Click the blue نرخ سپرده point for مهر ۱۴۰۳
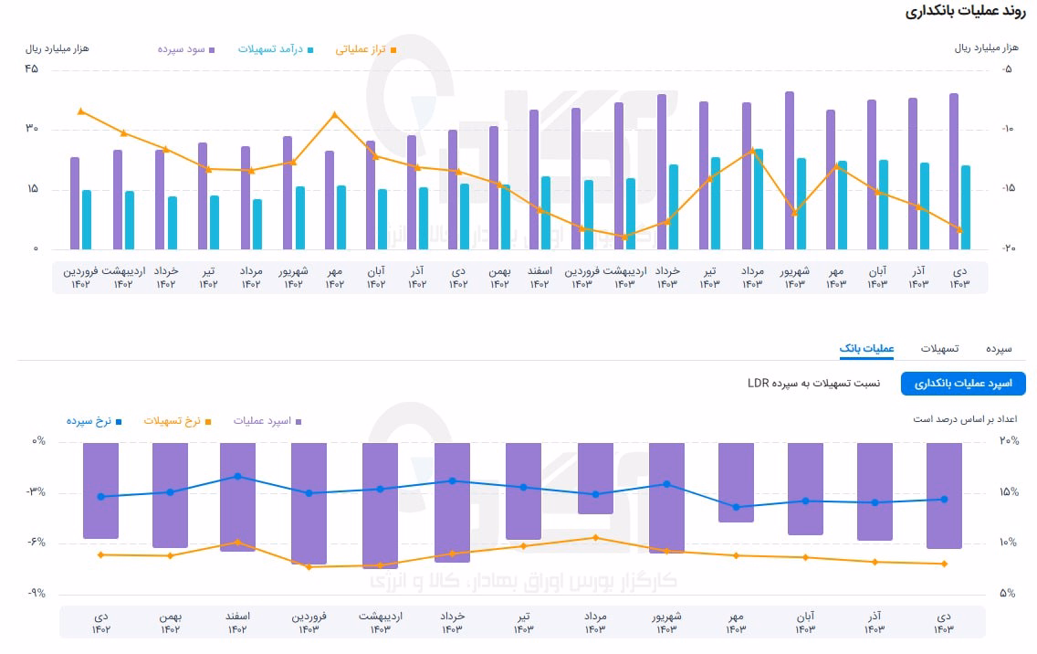This screenshot has height=654, width=1037. [736, 507]
